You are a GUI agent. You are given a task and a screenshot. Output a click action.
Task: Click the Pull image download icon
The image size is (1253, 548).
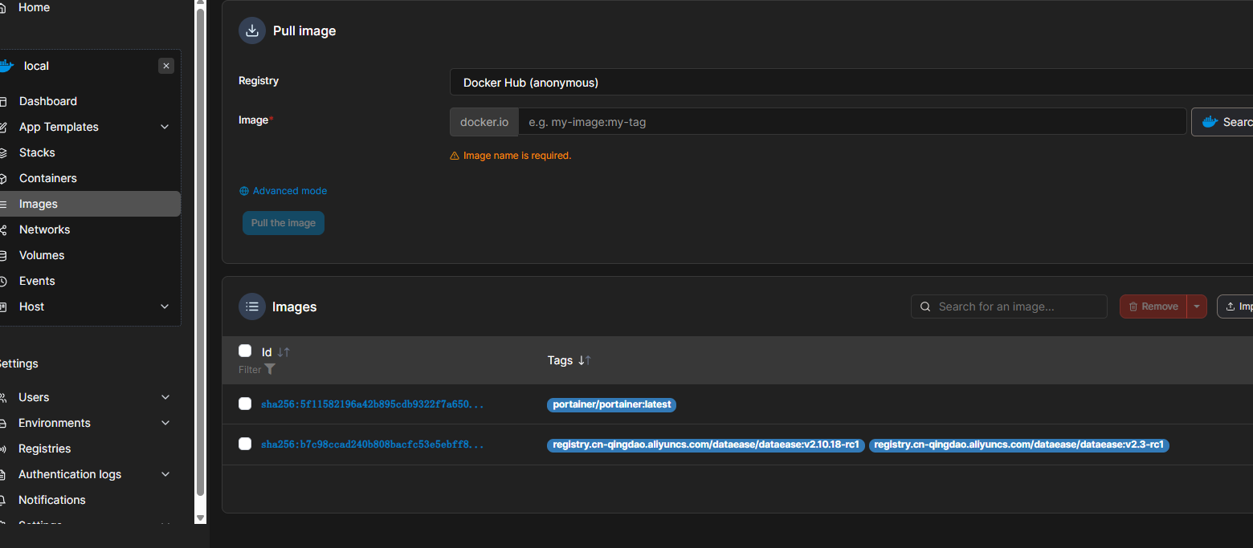pos(252,30)
